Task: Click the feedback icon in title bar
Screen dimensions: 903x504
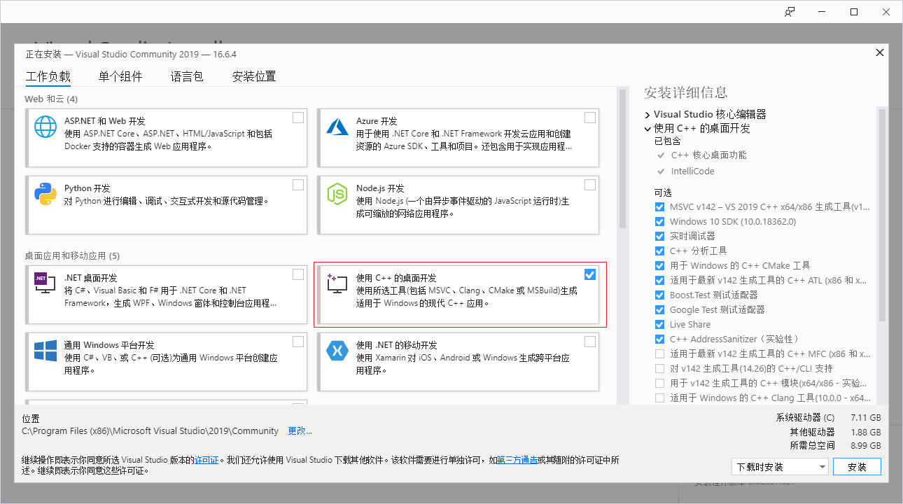Action: [790, 12]
